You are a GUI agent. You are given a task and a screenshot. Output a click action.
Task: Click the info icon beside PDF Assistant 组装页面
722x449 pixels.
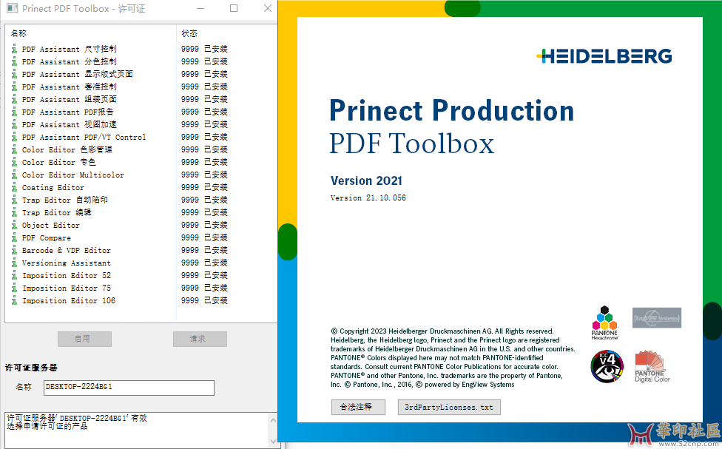(x=14, y=99)
